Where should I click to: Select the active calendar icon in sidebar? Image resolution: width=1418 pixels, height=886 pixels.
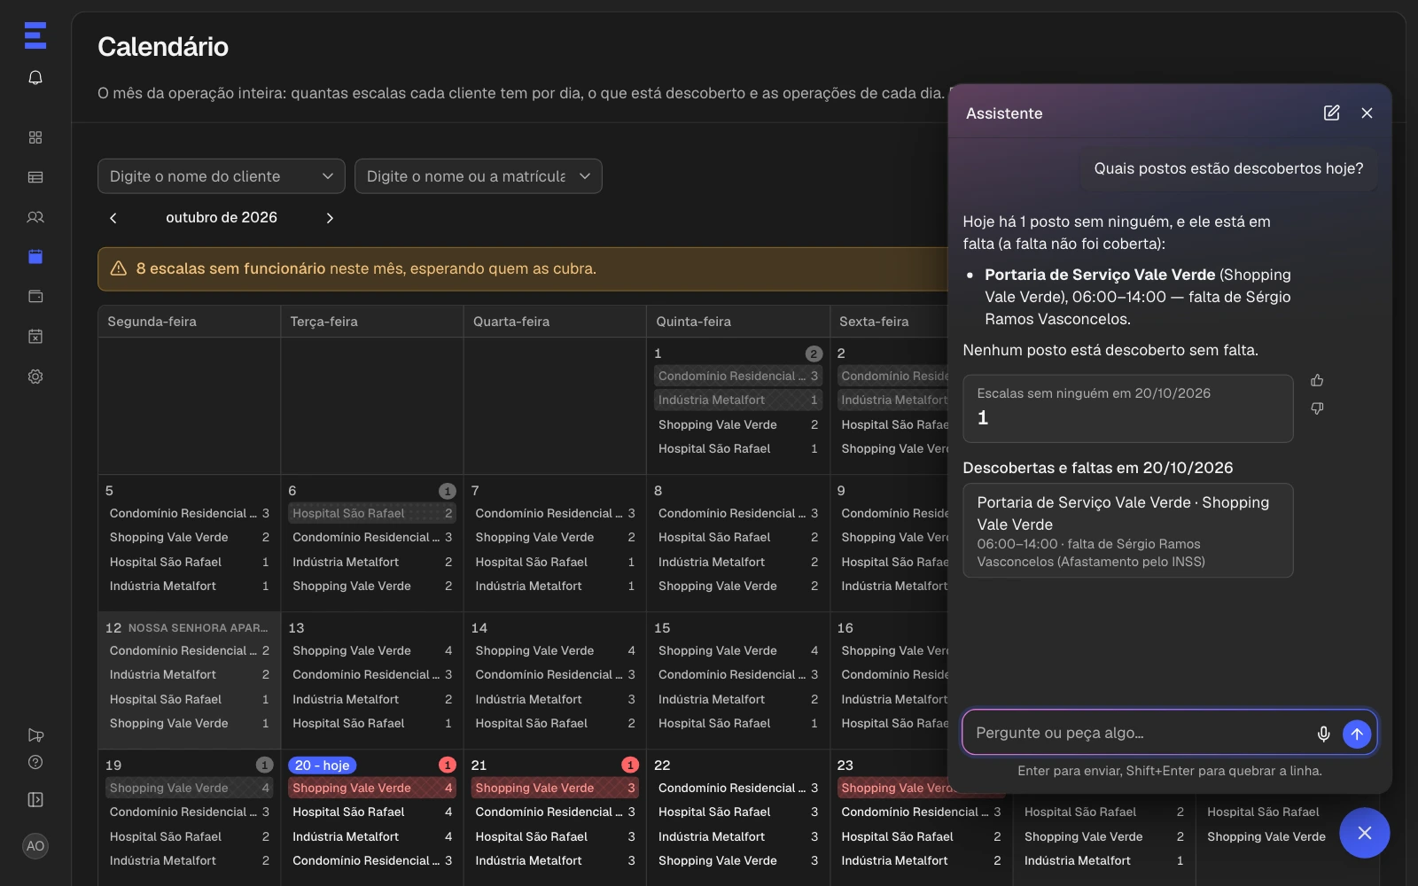tap(35, 257)
